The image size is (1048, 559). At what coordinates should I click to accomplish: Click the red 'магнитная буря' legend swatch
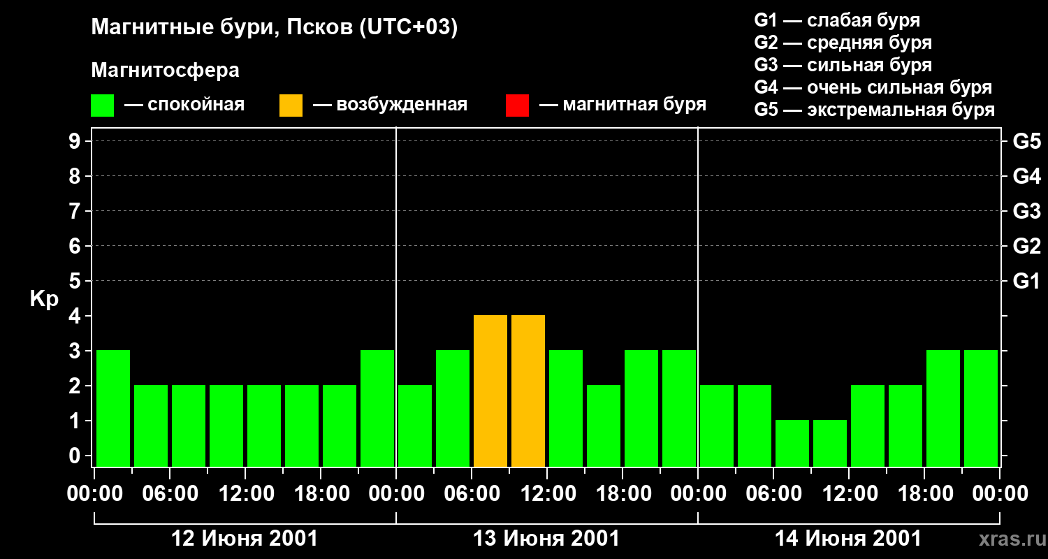[517, 105]
